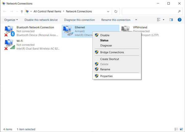
Task: Click the shield icon next to Disable
Action: tap(97, 35)
